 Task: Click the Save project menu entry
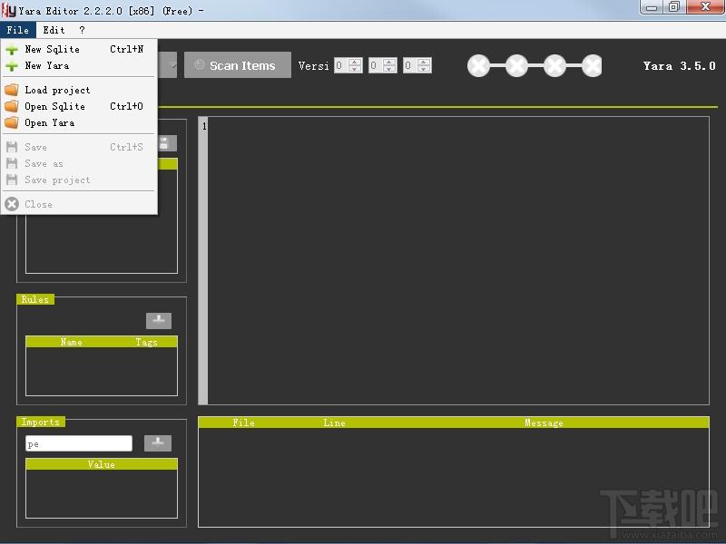[x=79, y=180]
